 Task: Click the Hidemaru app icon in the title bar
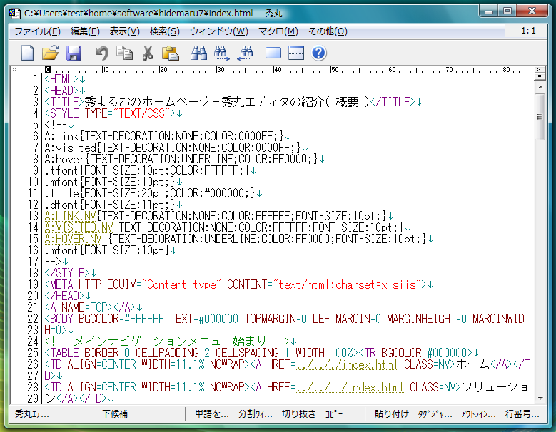tap(14, 14)
